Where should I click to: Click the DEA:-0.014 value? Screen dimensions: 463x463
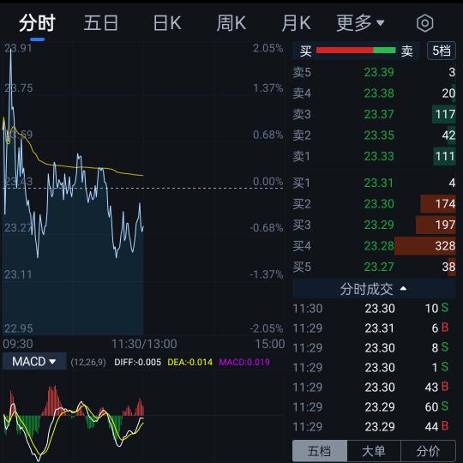[189, 362]
